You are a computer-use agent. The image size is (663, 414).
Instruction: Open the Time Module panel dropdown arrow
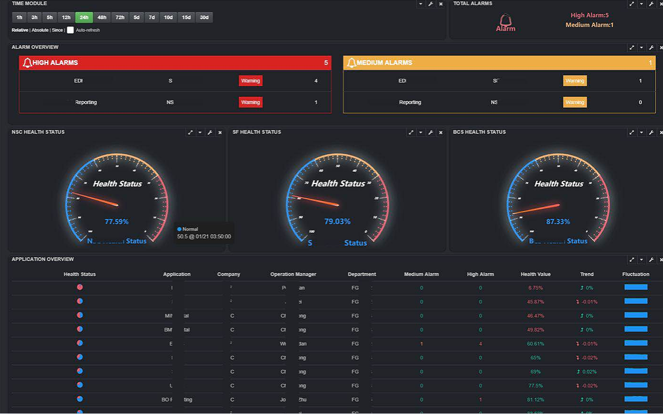tap(421, 4)
